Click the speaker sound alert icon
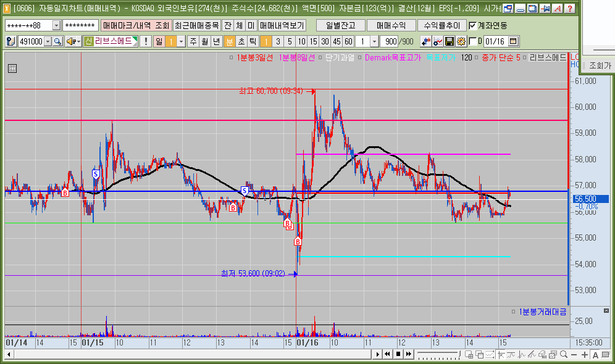The height and width of the screenshot is (364, 615). coord(70,41)
